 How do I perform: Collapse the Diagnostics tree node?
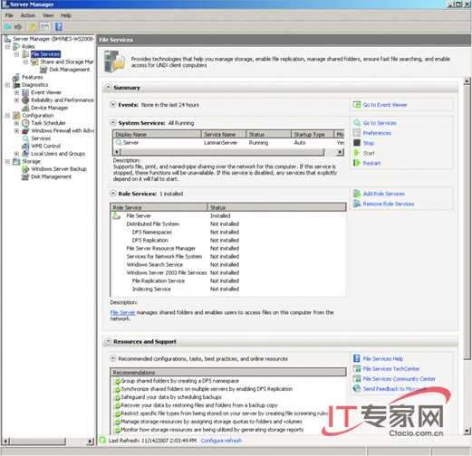[8, 85]
